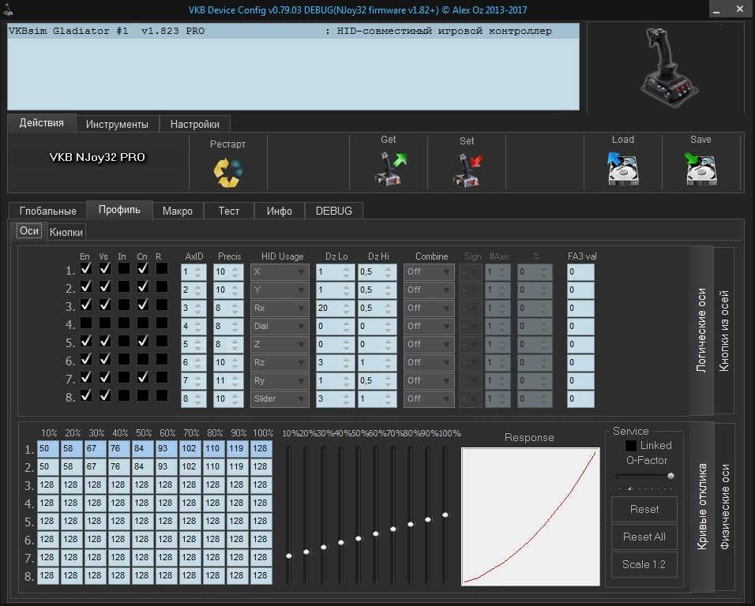Screen dimensions: 755x606
Task: Switch to the Действия tab
Action: (x=41, y=123)
